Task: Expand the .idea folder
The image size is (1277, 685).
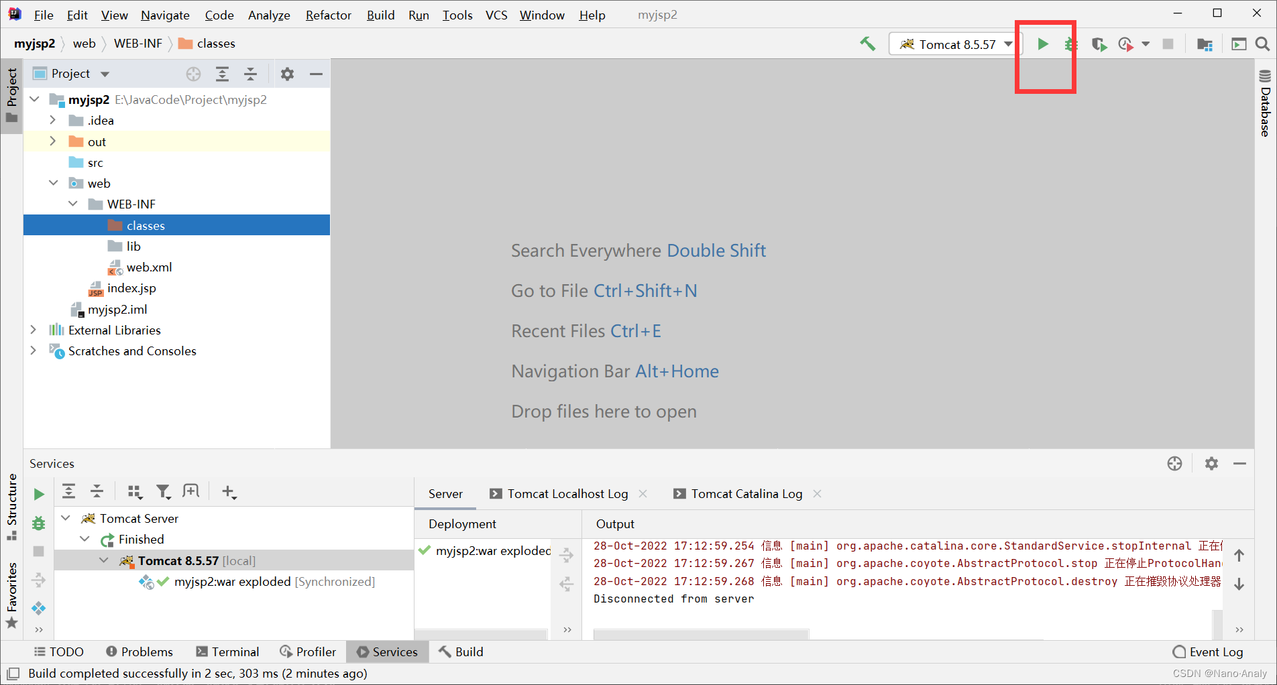Action: (x=53, y=120)
